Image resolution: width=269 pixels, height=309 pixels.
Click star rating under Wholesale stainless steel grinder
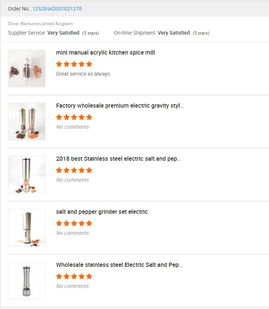(74, 276)
